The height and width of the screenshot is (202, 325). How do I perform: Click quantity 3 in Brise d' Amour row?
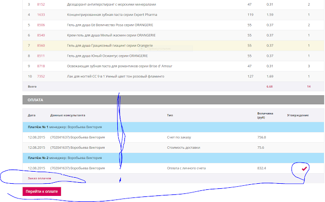(x=309, y=66)
